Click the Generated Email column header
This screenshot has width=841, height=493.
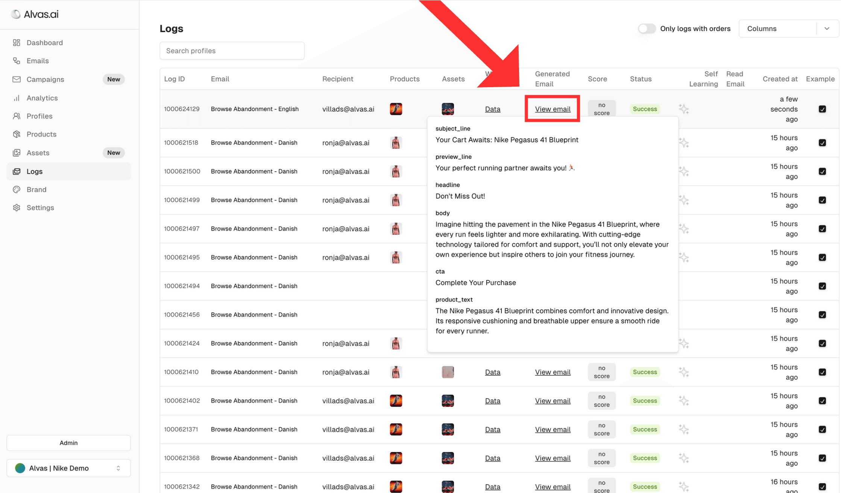[552, 79]
